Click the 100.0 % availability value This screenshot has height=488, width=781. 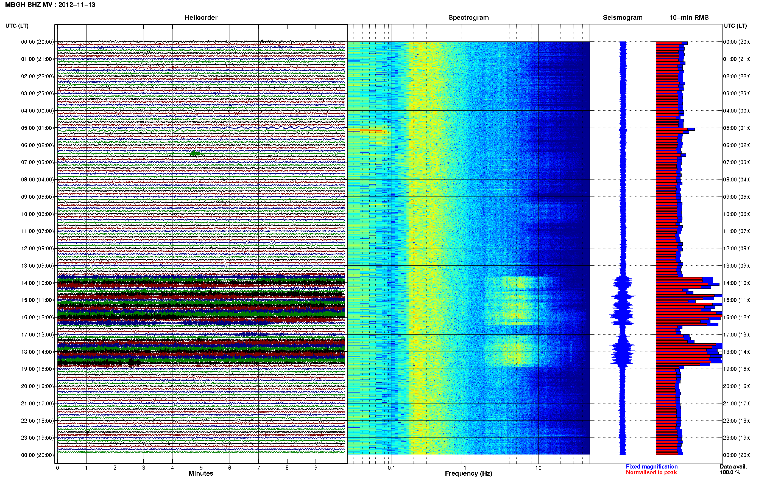[x=729, y=473]
